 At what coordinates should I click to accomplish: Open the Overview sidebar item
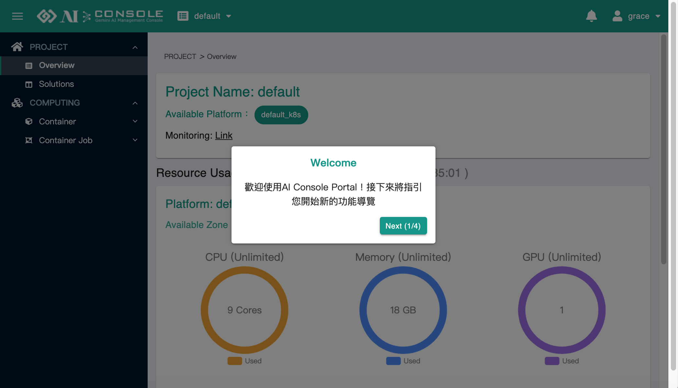tap(74, 65)
